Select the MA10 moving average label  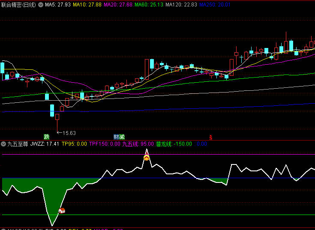[87, 5]
